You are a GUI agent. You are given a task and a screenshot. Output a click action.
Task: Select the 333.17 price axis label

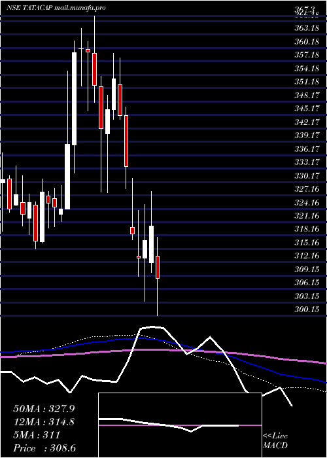[307, 162]
